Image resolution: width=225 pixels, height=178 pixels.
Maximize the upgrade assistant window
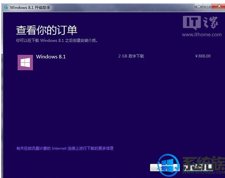click(207, 6)
